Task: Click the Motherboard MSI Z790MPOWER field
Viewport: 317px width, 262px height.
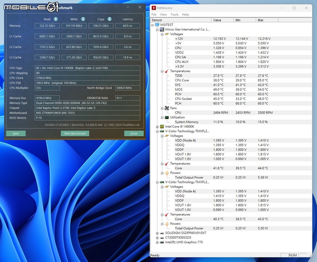Action: click(87, 113)
